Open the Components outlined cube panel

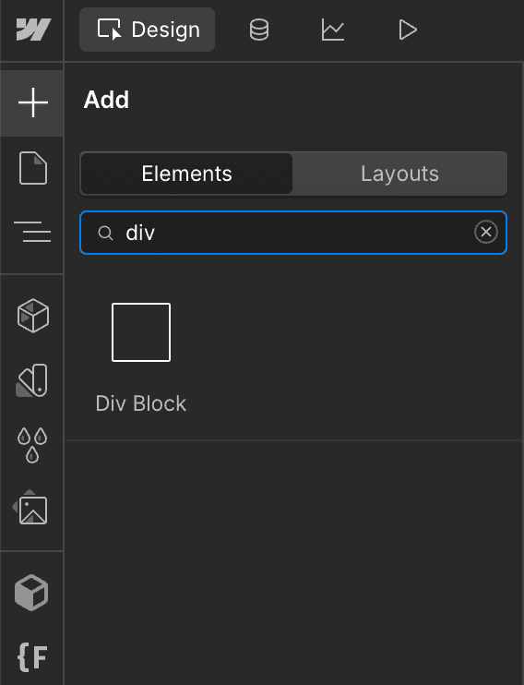click(33, 316)
